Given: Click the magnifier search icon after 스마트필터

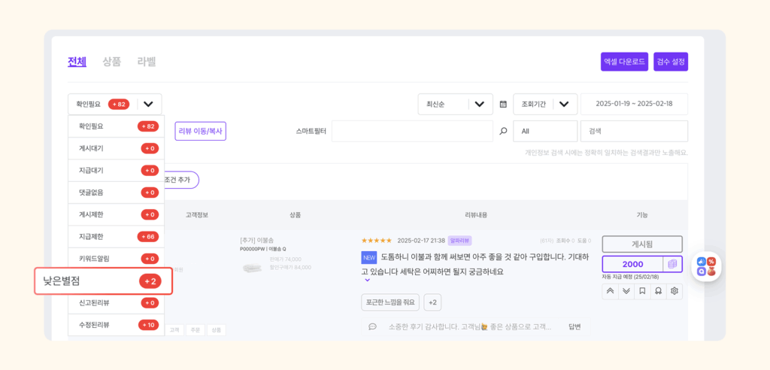Looking at the screenshot, I should (503, 131).
